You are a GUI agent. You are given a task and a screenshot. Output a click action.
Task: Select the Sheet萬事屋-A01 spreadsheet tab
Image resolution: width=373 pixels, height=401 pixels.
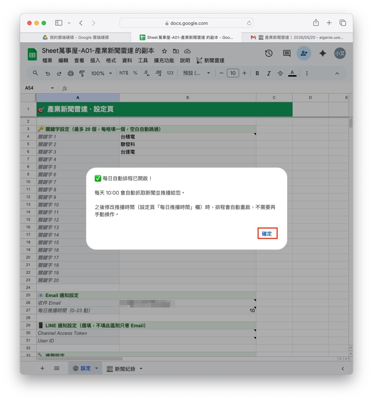tap(186, 37)
